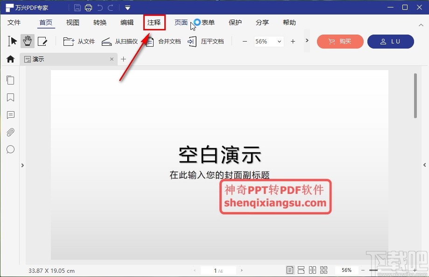Viewport: 429px width, 277px height.
Task: Open the bookmarks panel
Action: point(10,97)
